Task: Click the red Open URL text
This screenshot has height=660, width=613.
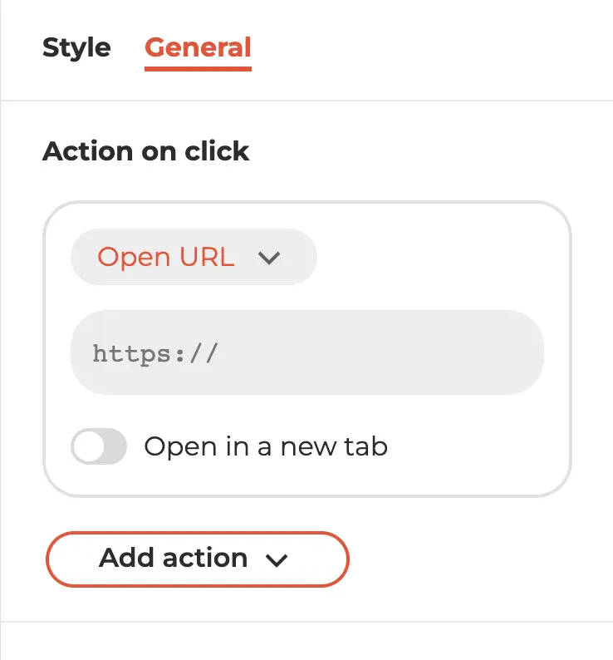Action: (166, 257)
